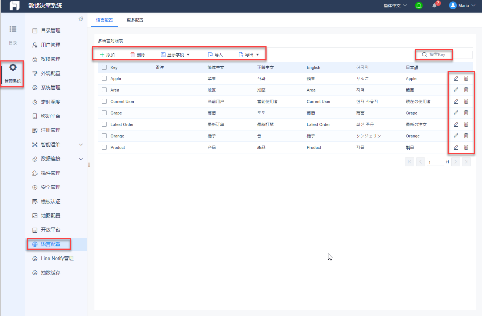Image resolution: width=482 pixels, height=316 pixels.
Task: Open the 简体中文 language dropdown
Action: (395, 6)
